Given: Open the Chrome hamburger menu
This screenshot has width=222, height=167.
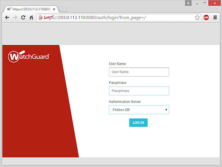Looking at the screenshot, I should pos(215,17).
